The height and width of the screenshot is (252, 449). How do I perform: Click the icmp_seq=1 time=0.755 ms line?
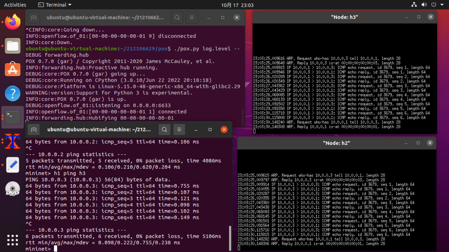pos(112,186)
